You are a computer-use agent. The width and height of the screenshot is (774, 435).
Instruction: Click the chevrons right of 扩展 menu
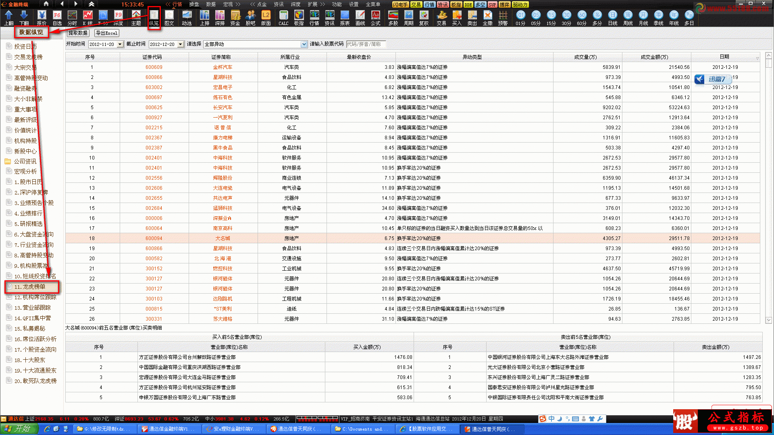pos(322,4)
